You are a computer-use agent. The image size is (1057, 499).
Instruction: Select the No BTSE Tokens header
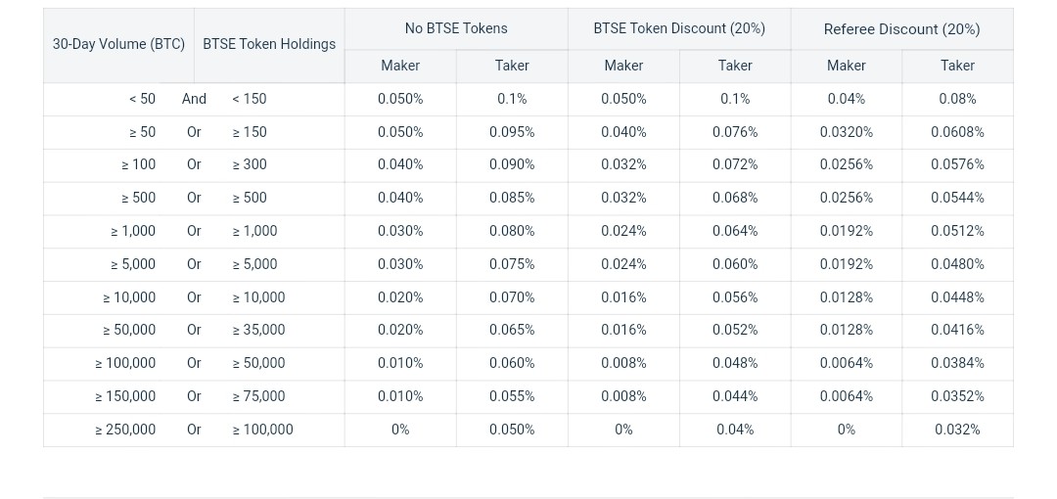456,28
